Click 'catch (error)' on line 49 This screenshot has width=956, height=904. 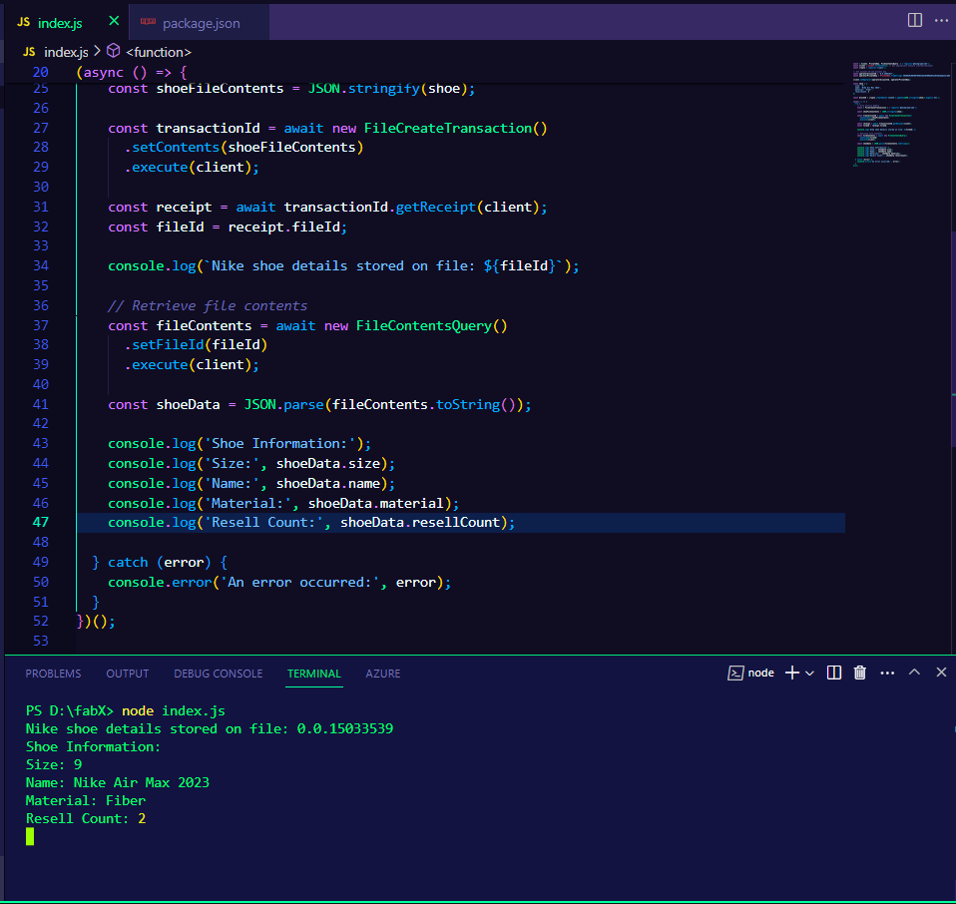tap(159, 562)
